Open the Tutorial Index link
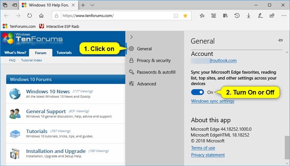This screenshot has width=290, height=166. click(31, 60)
